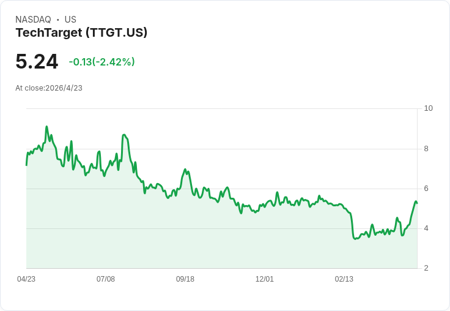Click the 10 price axis label

428,108
